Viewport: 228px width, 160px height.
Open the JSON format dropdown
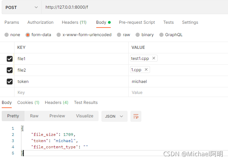point(114,116)
